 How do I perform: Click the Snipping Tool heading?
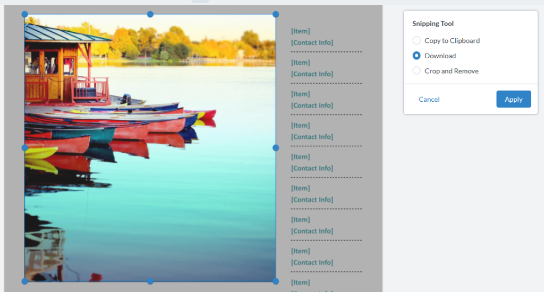[x=432, y=23]
